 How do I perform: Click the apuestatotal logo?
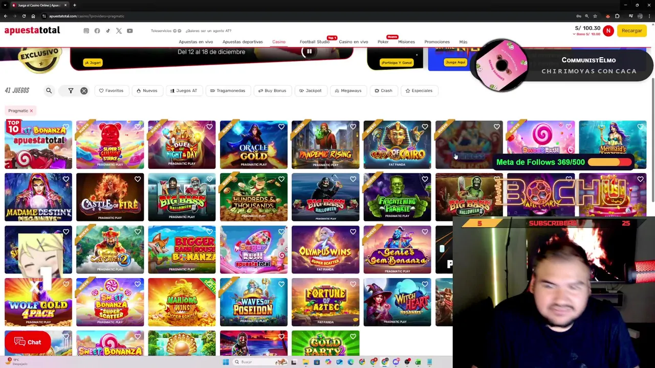click(32, 31)
